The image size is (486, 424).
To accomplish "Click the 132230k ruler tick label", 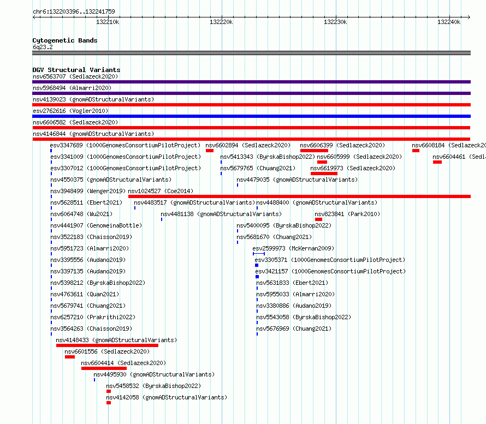I will (335, 22).
